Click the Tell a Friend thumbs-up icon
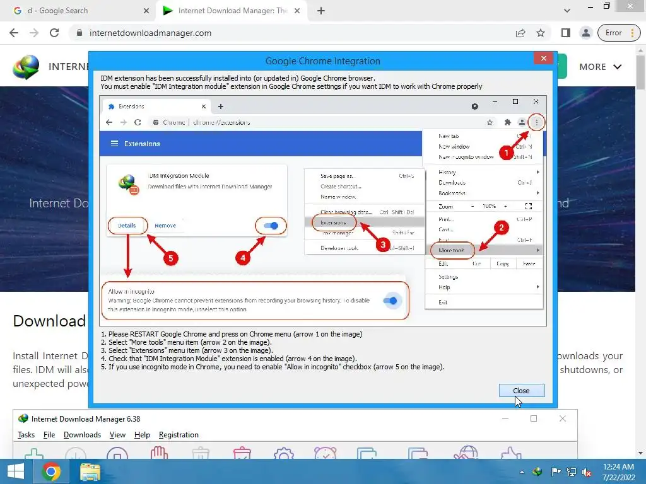 (x=511, y=452)
